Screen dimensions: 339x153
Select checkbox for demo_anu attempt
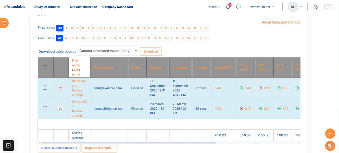[45, 88]
